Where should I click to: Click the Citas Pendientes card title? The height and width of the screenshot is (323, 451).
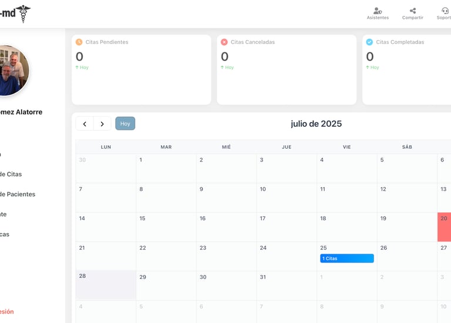point(107,42)
